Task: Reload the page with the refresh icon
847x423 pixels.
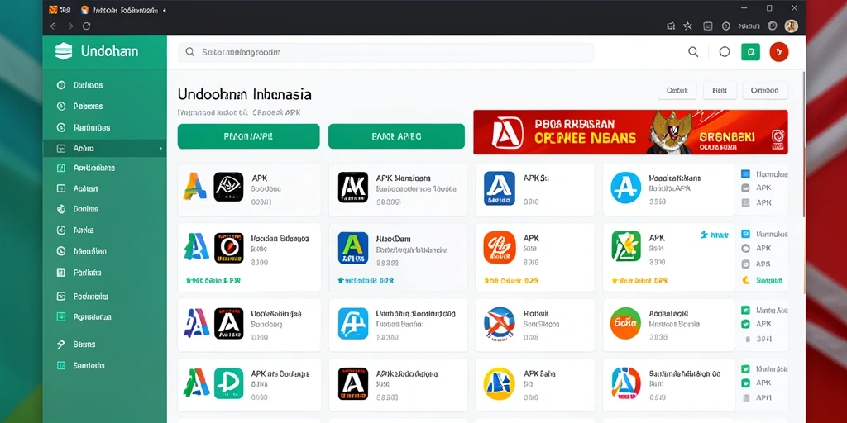Action: pos(86,26)
